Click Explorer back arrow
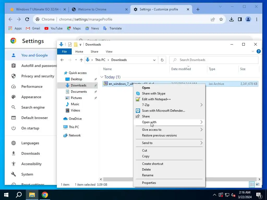The image size is (267, 200). [62, 60]
